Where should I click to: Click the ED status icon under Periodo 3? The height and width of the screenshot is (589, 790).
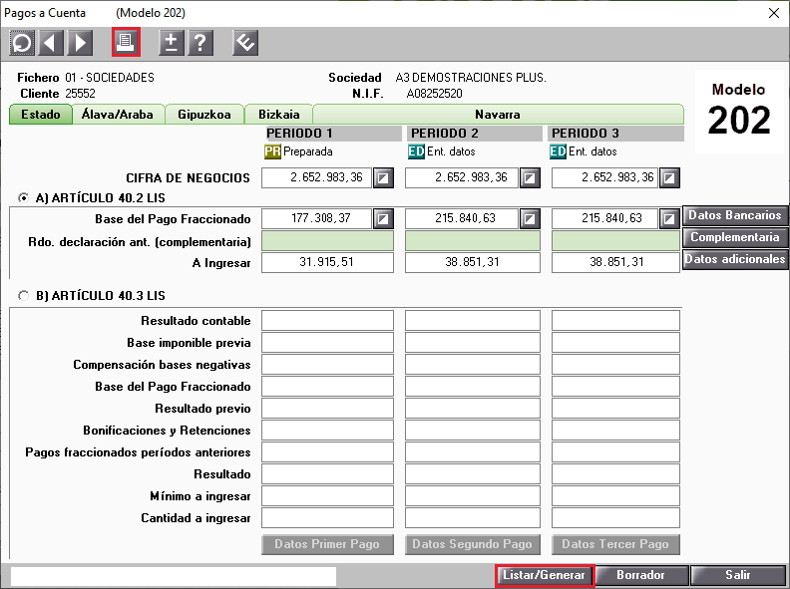(559, 151)
